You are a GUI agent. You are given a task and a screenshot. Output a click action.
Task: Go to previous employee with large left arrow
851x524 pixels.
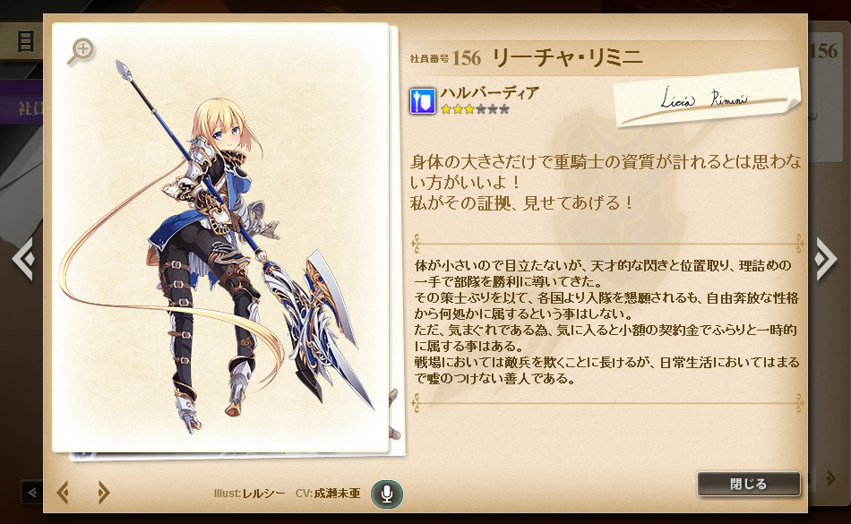[x=23, y=259]
